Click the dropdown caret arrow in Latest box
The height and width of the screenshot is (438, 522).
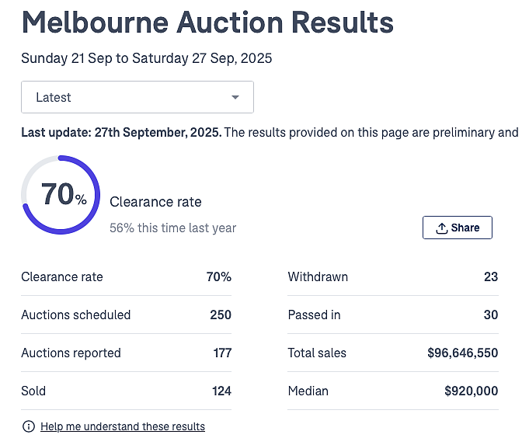235,97
